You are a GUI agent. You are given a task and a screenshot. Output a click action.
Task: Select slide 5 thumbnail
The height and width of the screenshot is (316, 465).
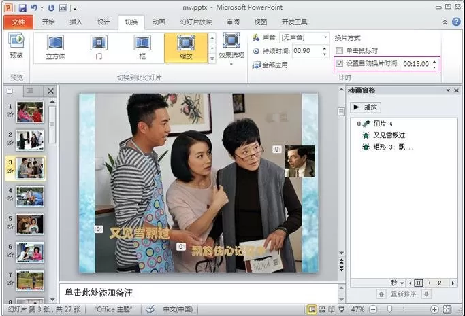[30, 224]
